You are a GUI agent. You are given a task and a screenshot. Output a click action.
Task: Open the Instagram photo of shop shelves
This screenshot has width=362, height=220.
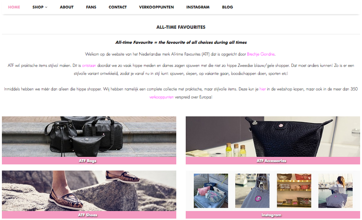coord(294,191)
